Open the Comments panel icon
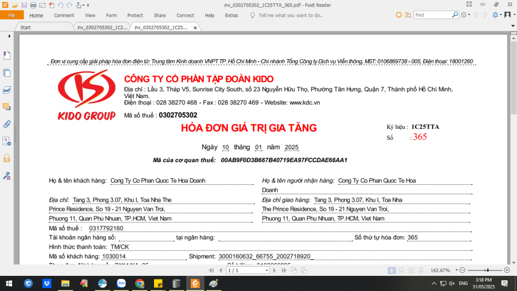517x291 pixels. pos(7,107)
